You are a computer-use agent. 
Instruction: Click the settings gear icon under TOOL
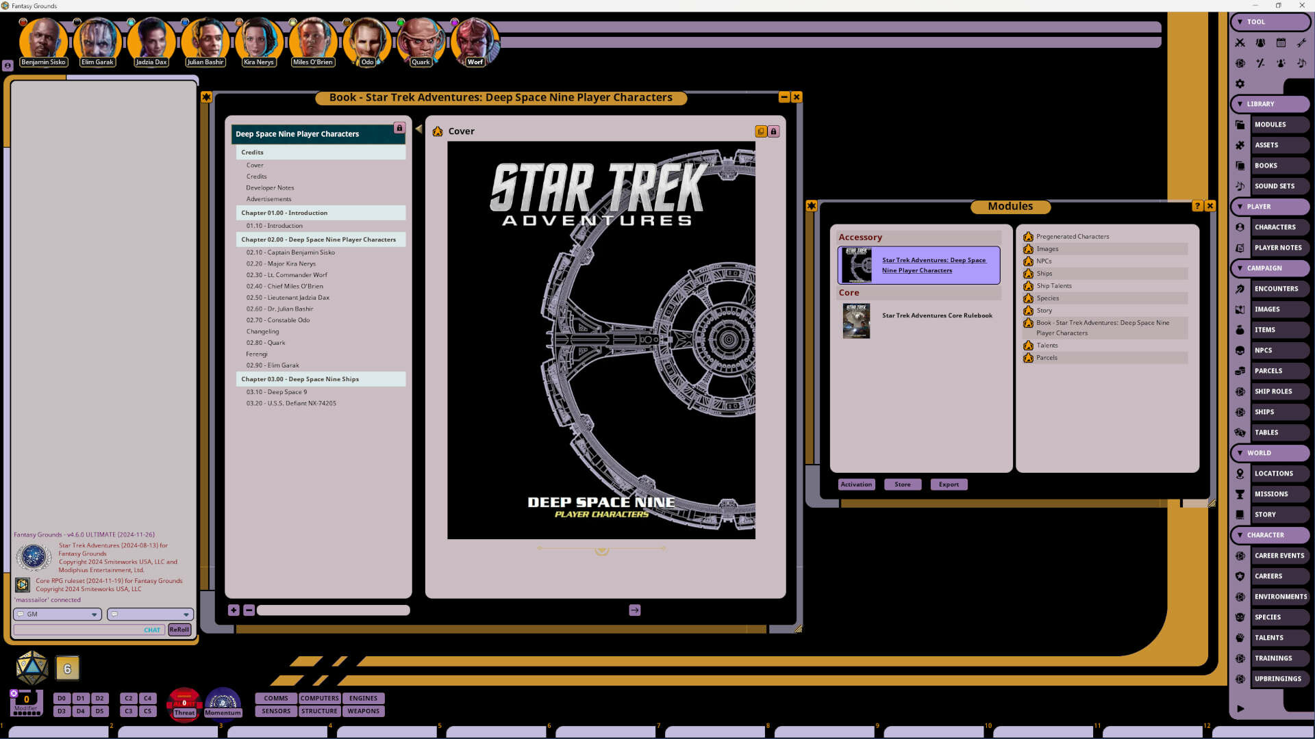(1240, 83)
